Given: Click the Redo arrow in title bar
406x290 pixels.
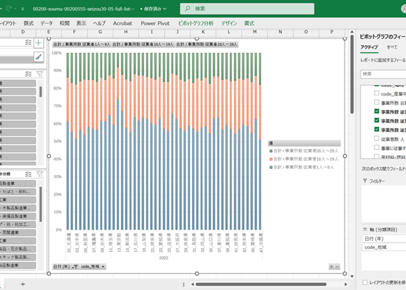Looking at the screenshot, I should [9, 8].
